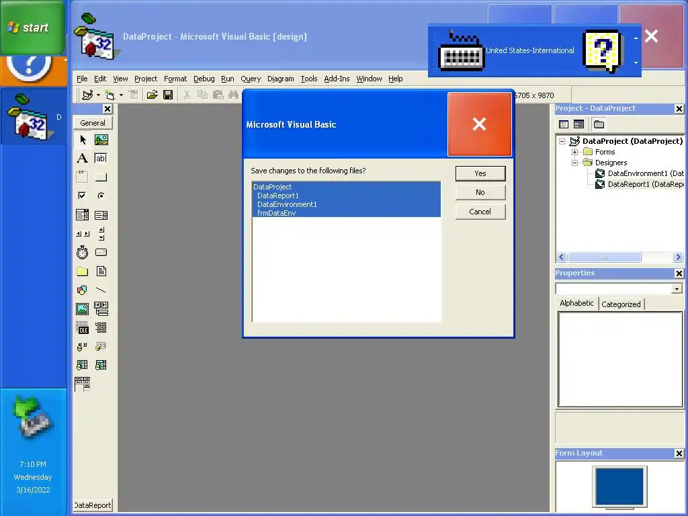Select the Pointer tool in the toolbox
The width and height of the screenshot is (688, 516).
point(83,140)
